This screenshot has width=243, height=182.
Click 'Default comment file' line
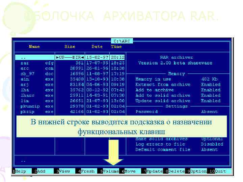coord(177,150)
